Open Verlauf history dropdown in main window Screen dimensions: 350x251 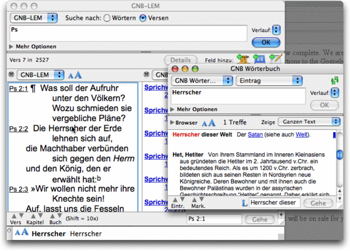click(x=276, y=30)
